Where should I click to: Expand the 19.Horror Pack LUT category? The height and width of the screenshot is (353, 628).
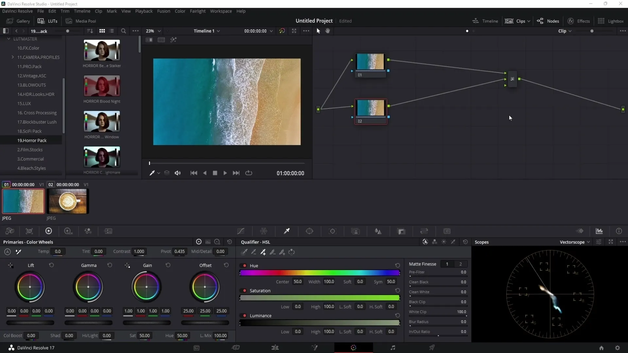click(x=32, y=140)
